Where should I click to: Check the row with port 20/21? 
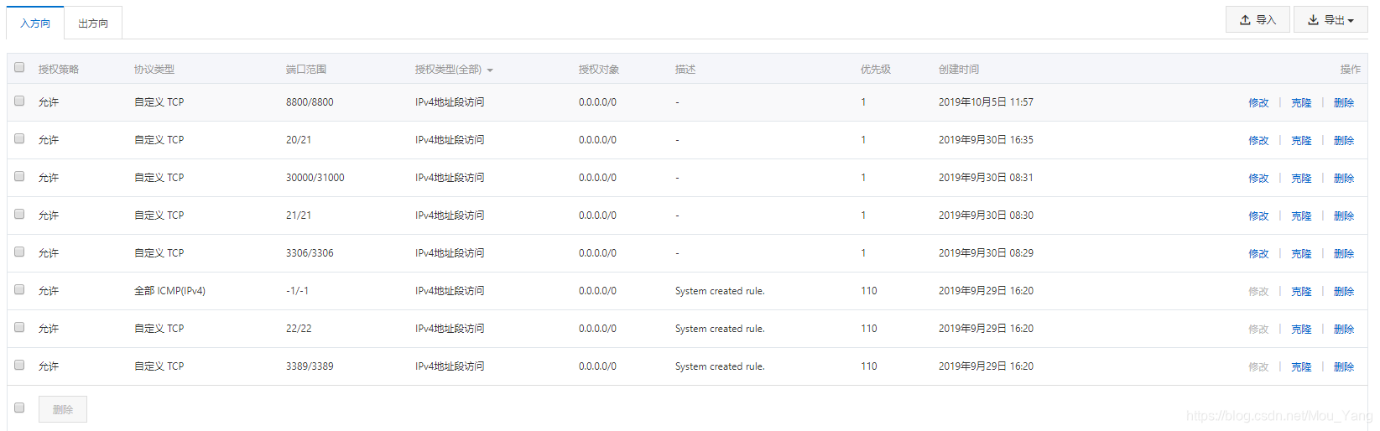[x=19, y=138]
